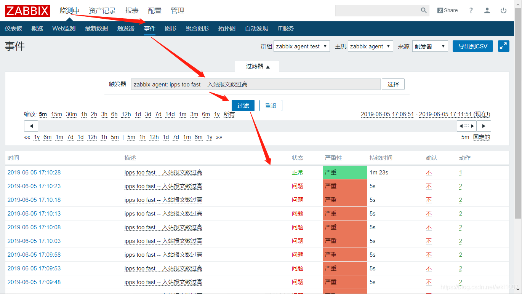Click the 选择 trigger select button
Viewport: 522px width, 294px height.
393,84
